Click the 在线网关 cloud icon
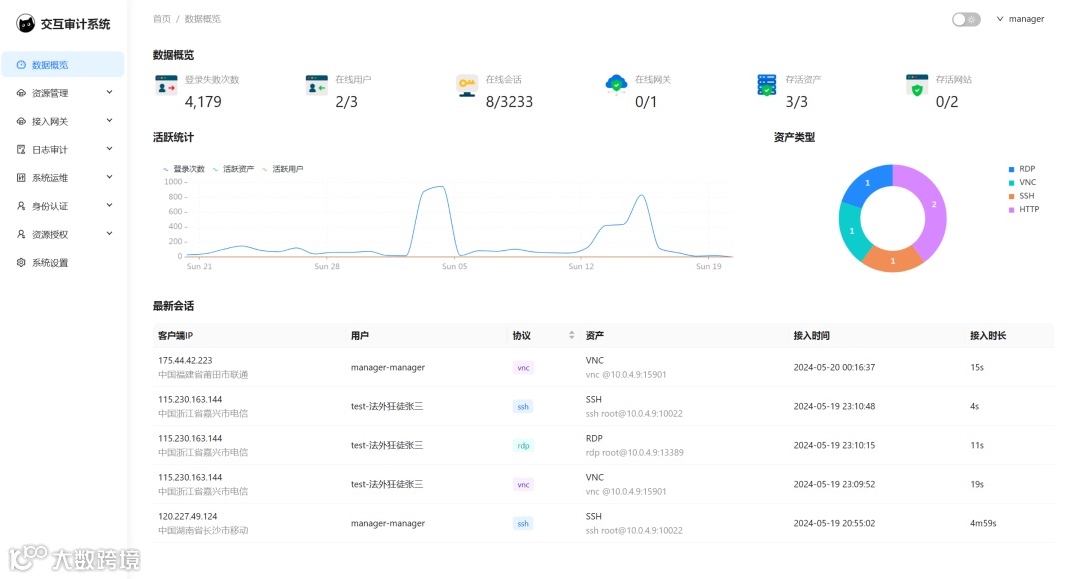The width and height of the screenshot is (1079, 579). coord(616,85)
